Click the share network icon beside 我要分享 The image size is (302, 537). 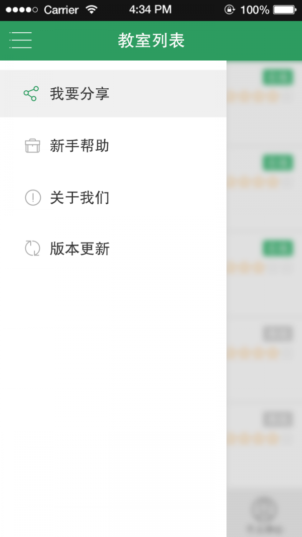click(32, 94)
